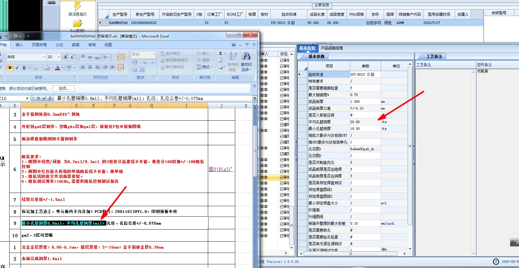The width and height of the screenshot is (519, 268).
Task: Click the Decrease Decimal icon
Action: (x=142, y=70)
